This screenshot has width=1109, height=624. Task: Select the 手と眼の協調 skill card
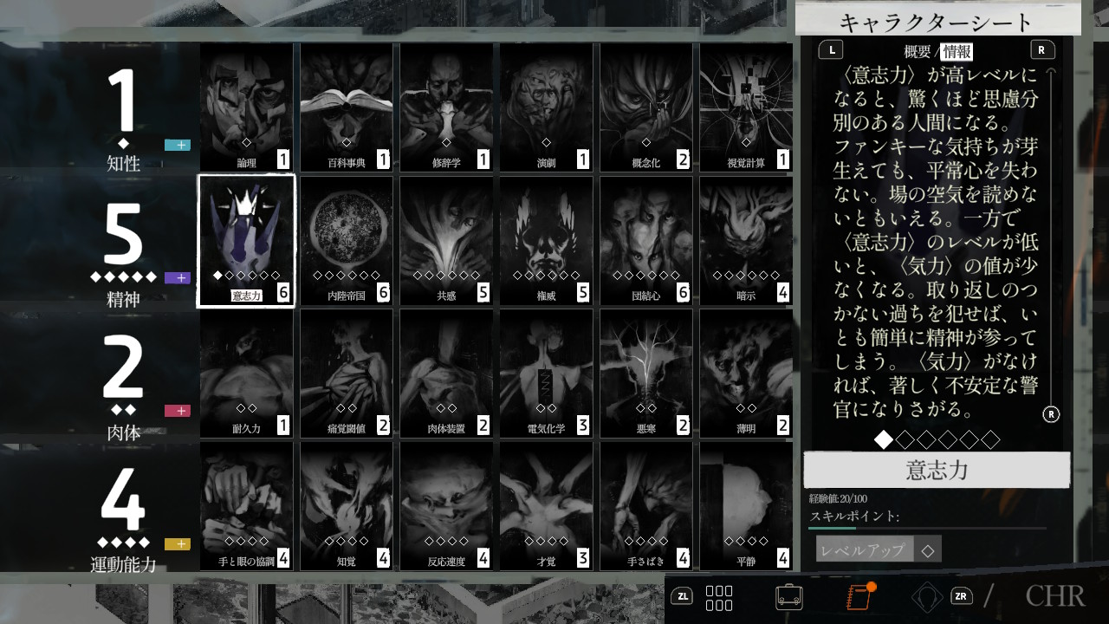[247, 506]
